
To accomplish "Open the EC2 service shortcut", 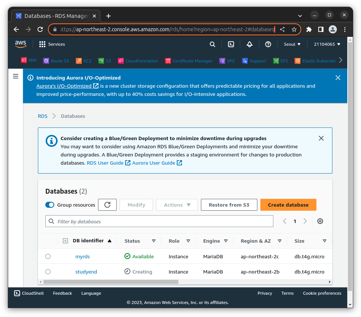I will point(84,61).
